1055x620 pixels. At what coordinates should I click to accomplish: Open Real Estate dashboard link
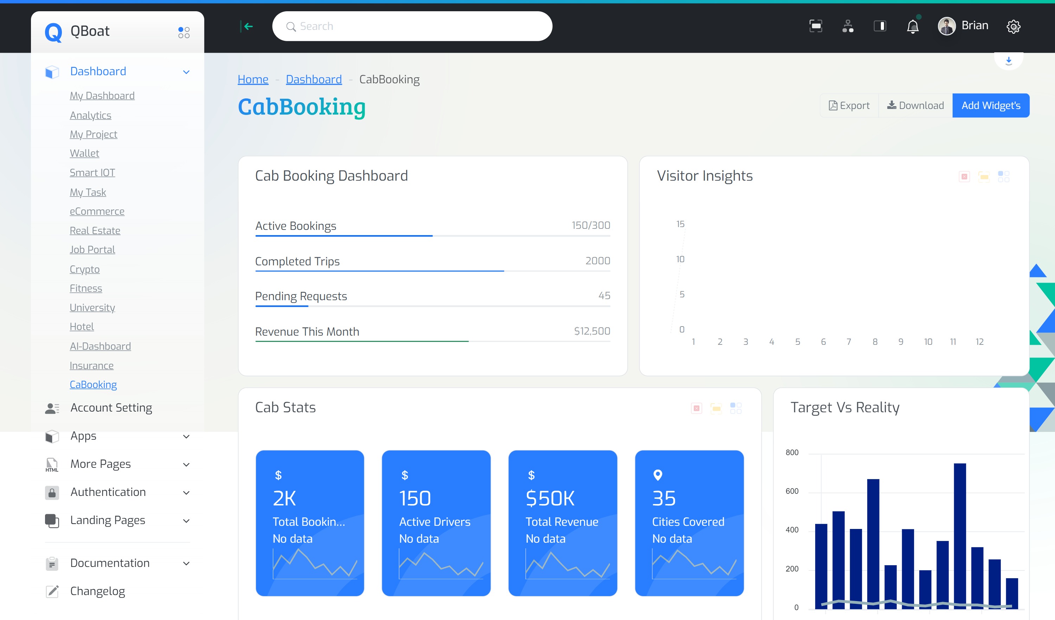(x=95, y=231)
